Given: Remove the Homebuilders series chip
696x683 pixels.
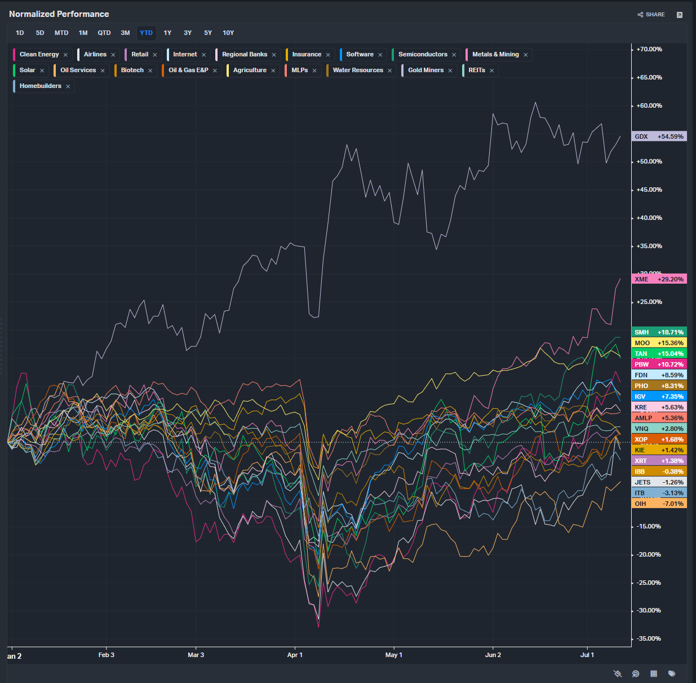Looking at the screenshot, I should 68,86.
